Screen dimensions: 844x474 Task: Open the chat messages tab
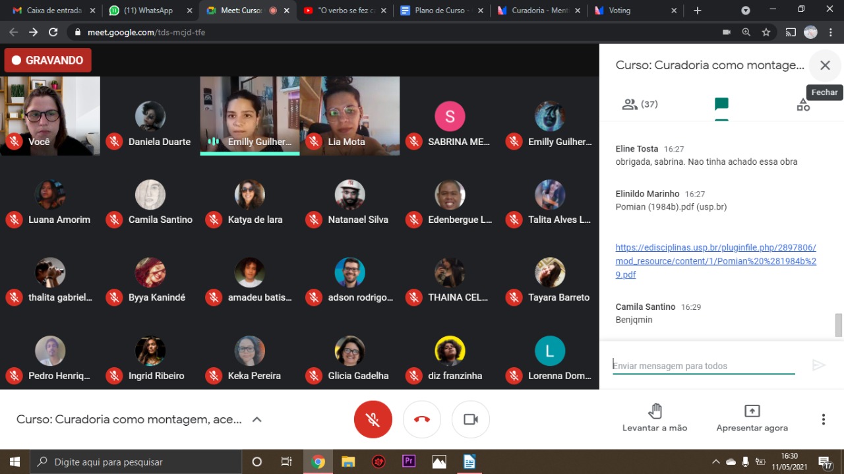(x=721, y=104)
